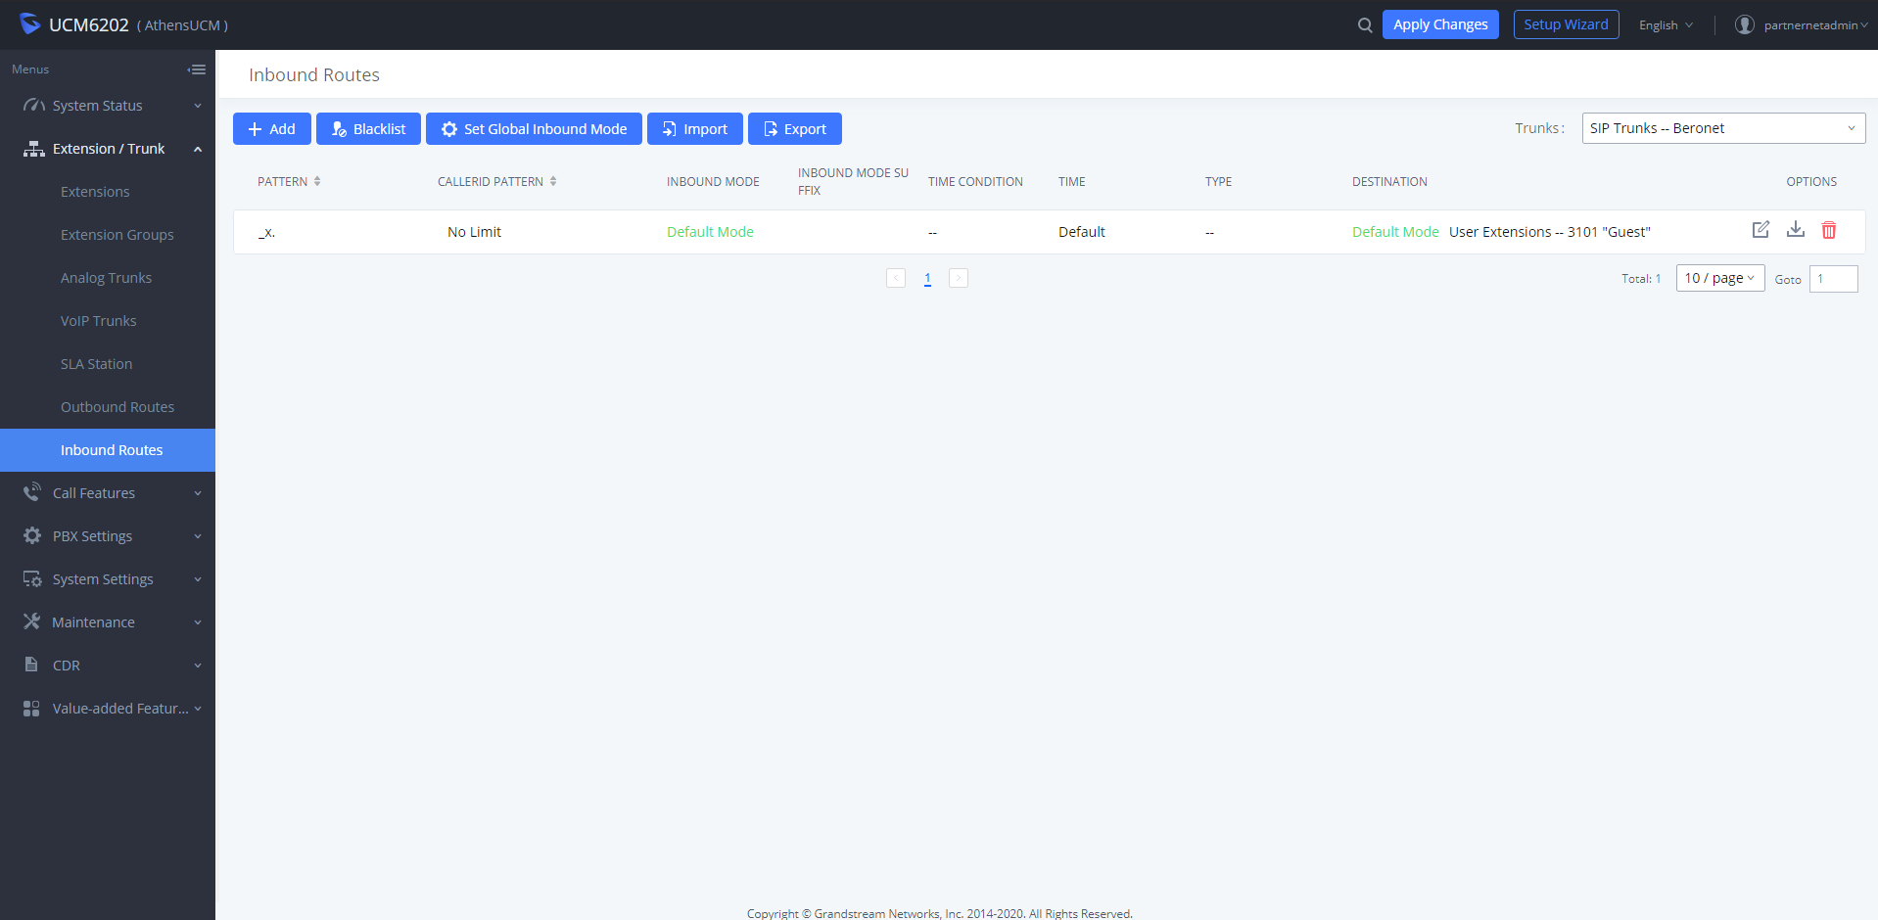1878x920 pixels.
Task: Collapse the sidebar menu icon
Action: click(197, 69)
